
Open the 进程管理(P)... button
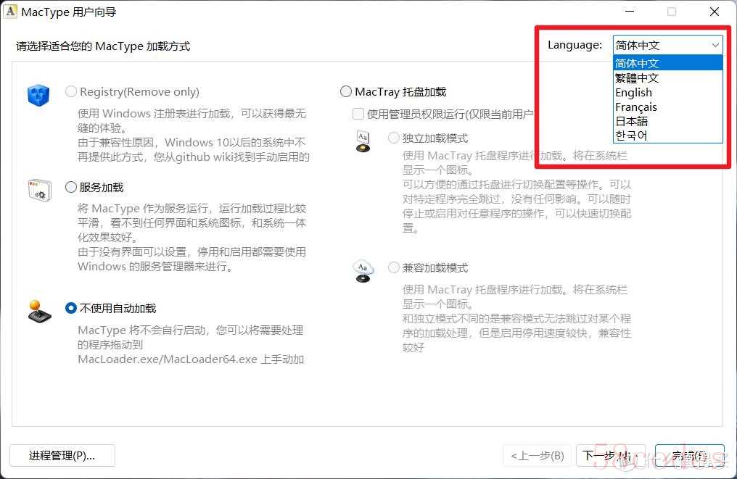[62, 456]
